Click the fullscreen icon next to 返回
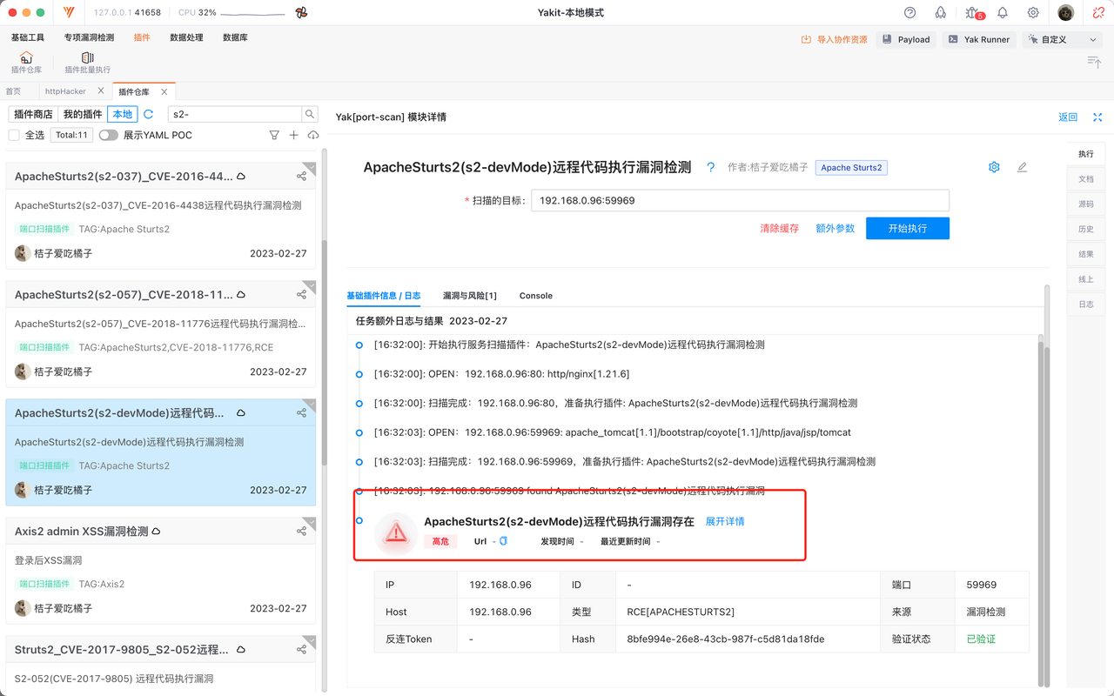 tap(1097, 117)
